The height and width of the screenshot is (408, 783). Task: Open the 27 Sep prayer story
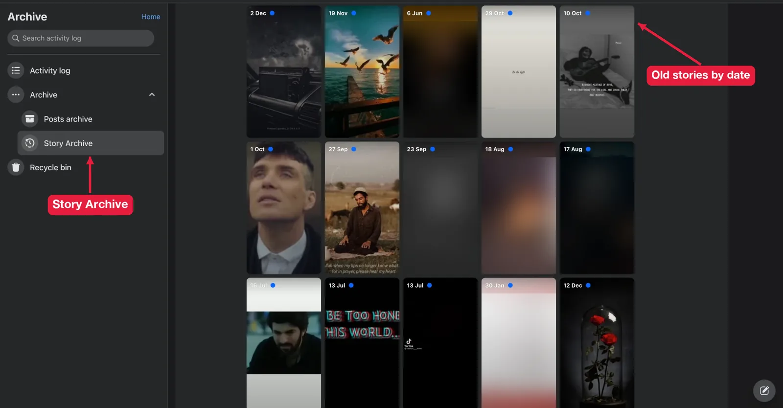click(362, 208)
